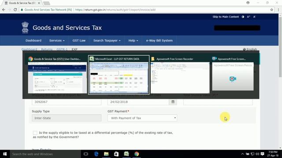Click the browser address bar URL
This screenshot has height=158, width=282.
[x=115, y=10]
